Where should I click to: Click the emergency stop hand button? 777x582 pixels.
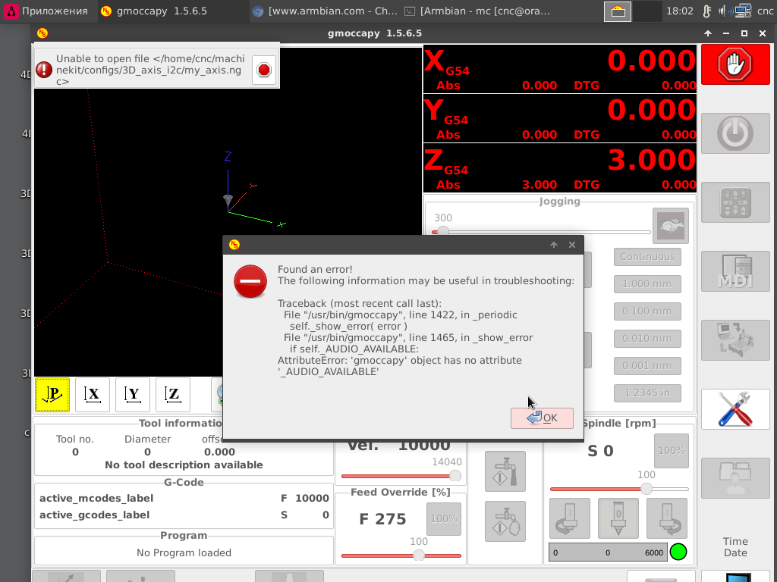[735, 64]
